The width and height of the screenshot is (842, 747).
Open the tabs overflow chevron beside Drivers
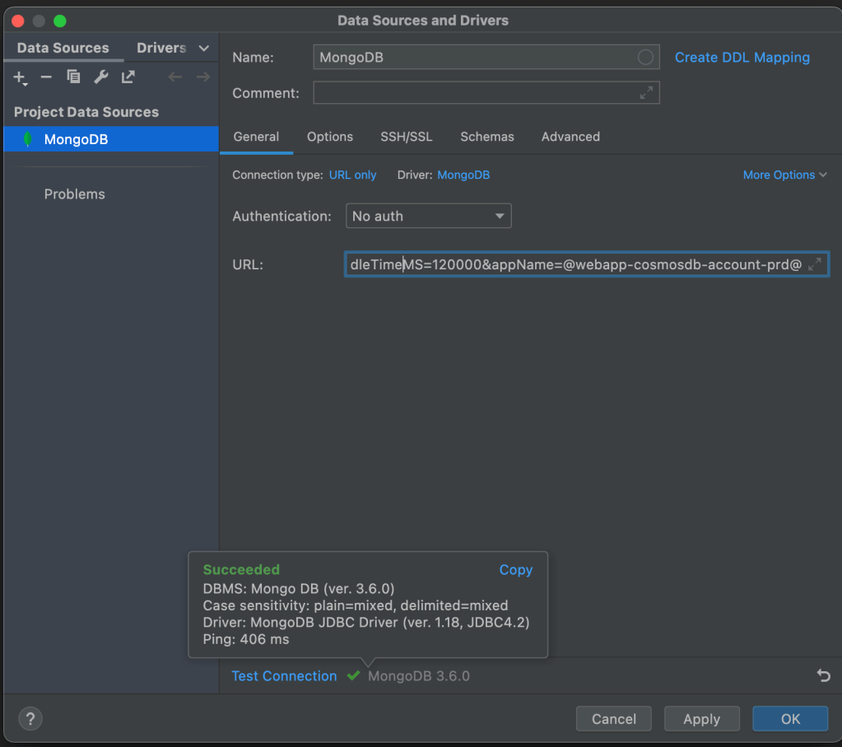204,49
